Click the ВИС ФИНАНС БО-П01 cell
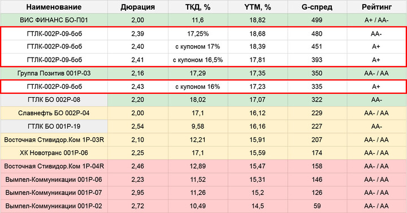 point(54,20)
